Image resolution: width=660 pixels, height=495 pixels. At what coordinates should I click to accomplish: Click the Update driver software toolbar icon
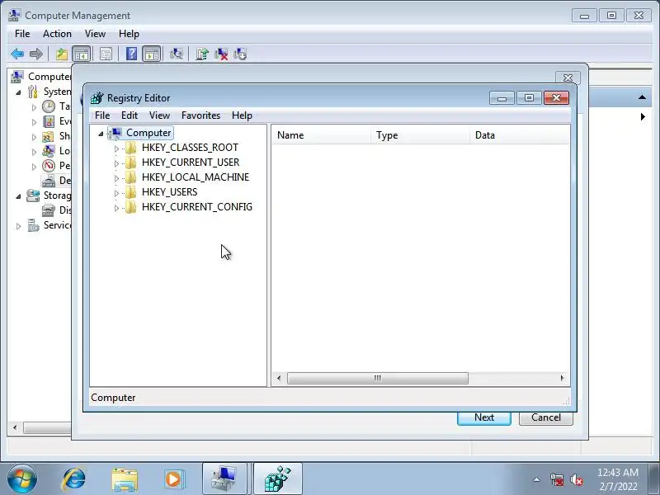[202, 54]
